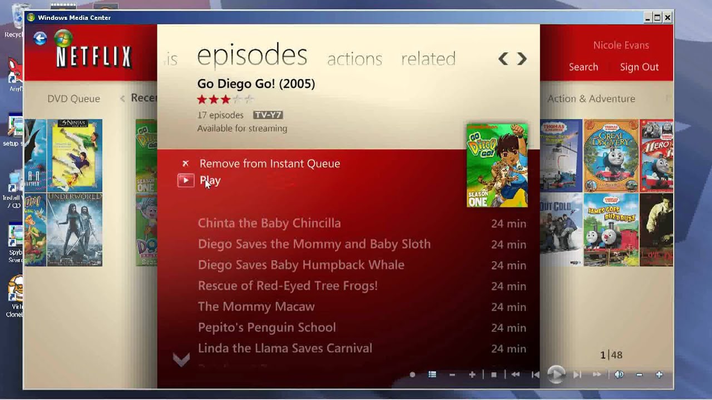The image size is (712, 400).
Task: Click the Search link
Action: (x=584, y=67)
